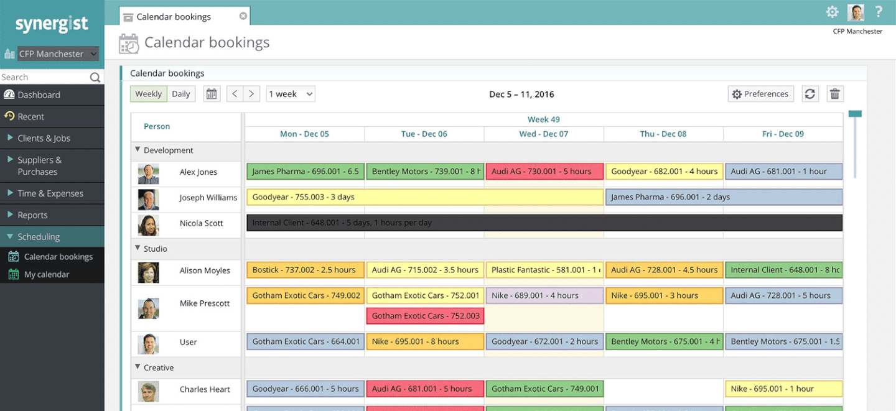
Task: Open Reports from the sidebar menu
Action: 34,215
